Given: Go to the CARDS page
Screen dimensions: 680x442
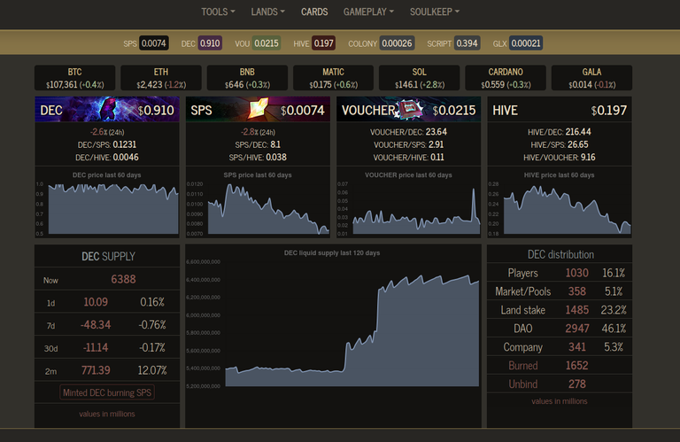Looking at the screenshot, I should click(314, 12).
